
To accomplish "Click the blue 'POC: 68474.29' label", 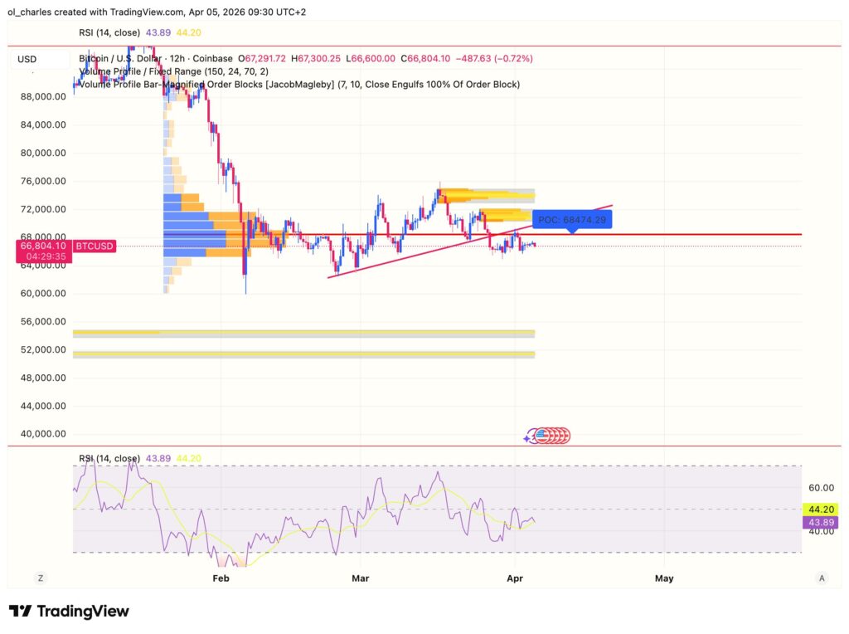I will click(574, 219).
